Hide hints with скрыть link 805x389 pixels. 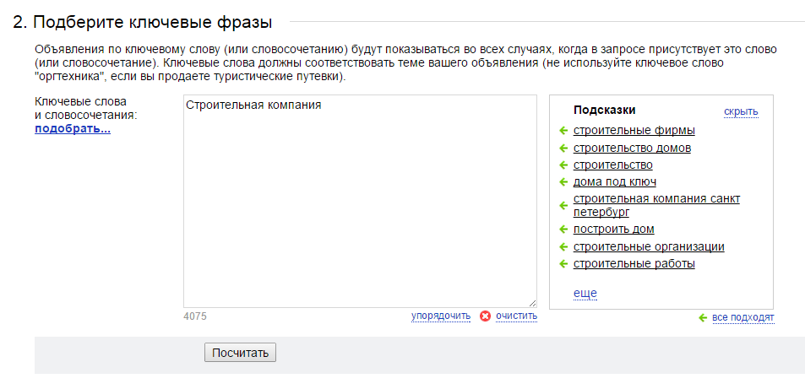741,111
